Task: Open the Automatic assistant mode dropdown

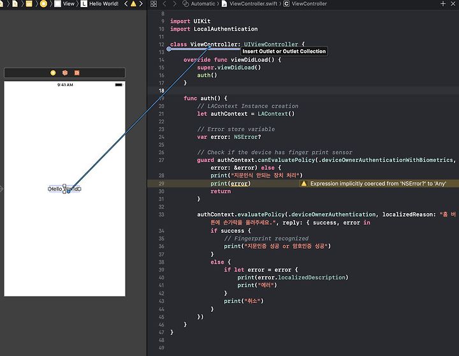Action: tap(199, 4)
